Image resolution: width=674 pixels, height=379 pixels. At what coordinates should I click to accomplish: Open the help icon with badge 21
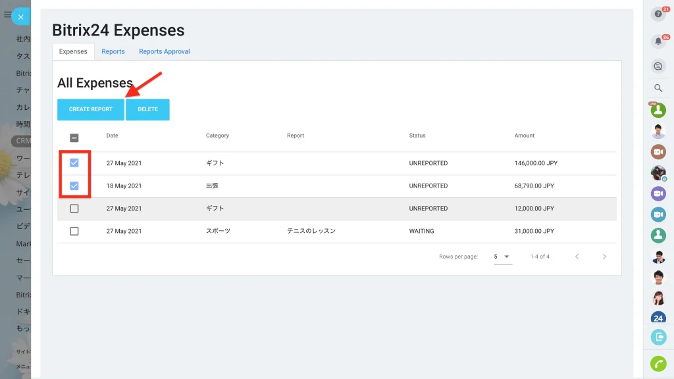(658, 14)
